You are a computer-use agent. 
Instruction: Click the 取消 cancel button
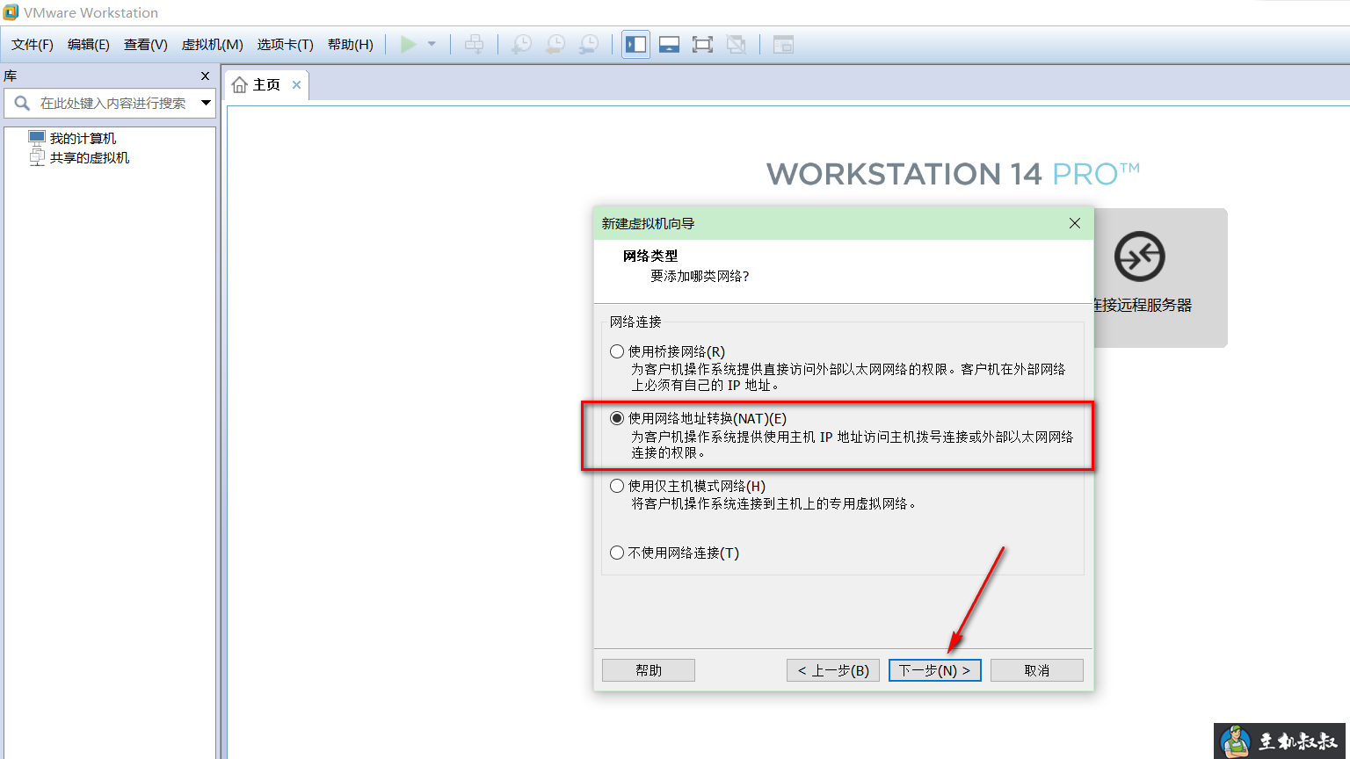(1037, 670)
